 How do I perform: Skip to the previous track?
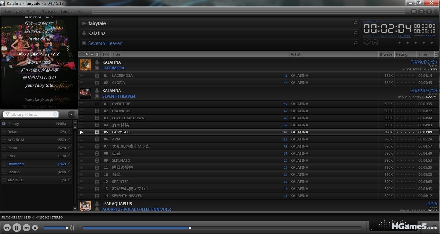(x=7, y=228)
